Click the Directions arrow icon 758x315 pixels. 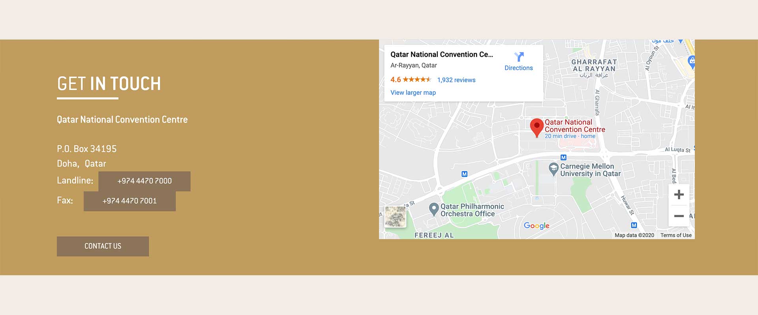[x=519, y=57]
